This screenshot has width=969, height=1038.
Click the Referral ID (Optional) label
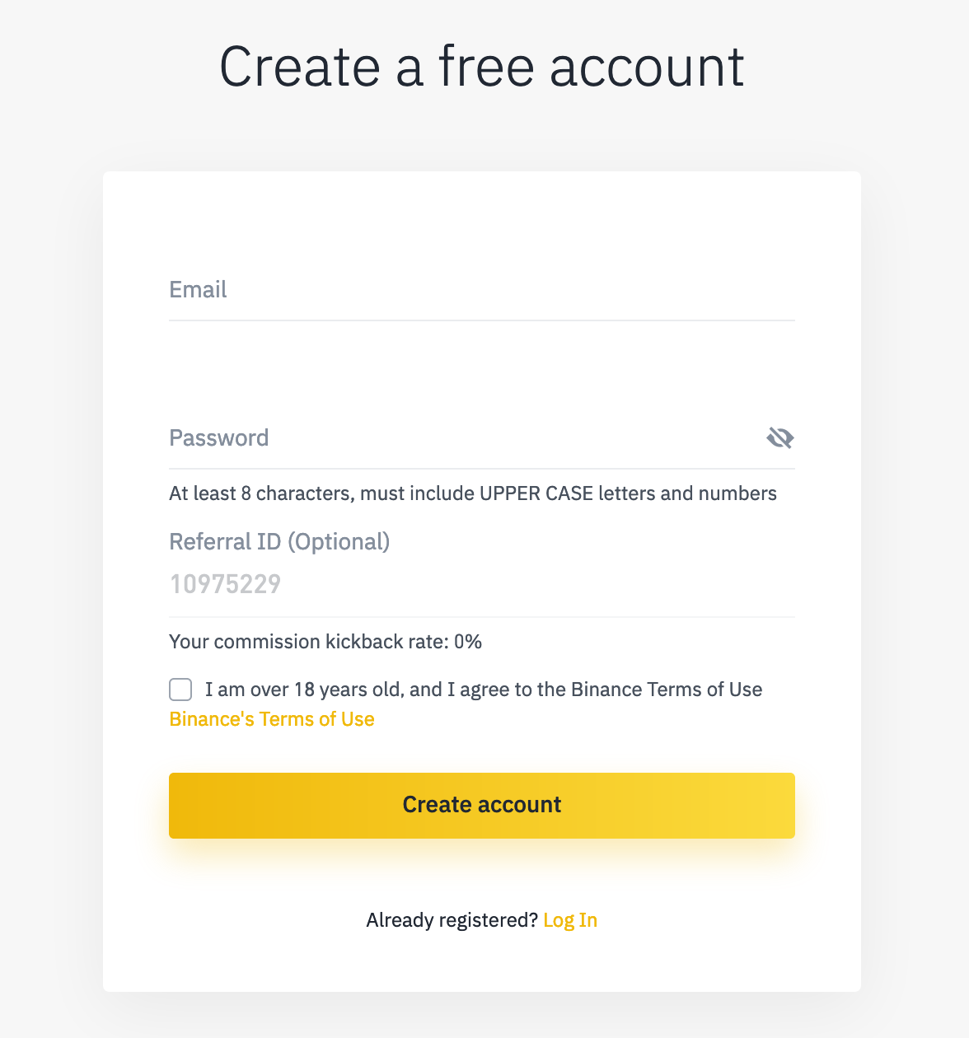pyautogui.click(x=279, y=541)
